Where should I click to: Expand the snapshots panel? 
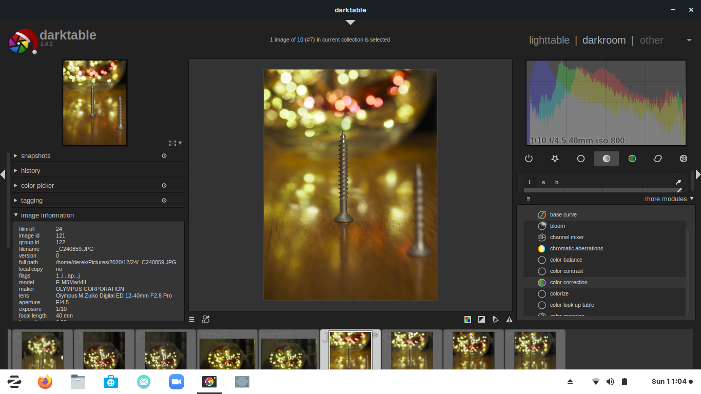(x=35, y=156)
